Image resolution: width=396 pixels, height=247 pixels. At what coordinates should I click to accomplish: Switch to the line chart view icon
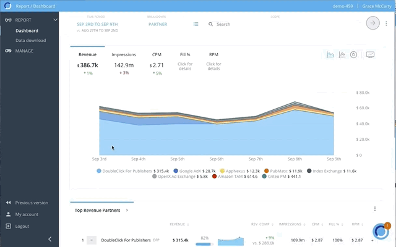(342, 54)
